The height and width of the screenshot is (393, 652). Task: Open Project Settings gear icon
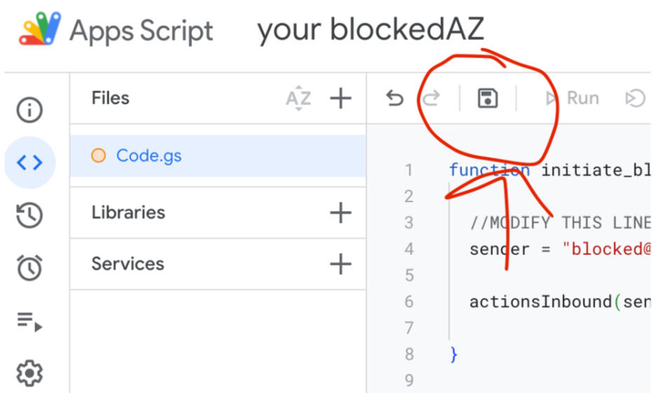tap(29, 373)
